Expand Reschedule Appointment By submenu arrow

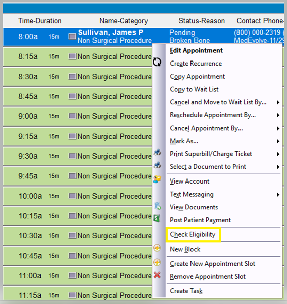(278, 115)
